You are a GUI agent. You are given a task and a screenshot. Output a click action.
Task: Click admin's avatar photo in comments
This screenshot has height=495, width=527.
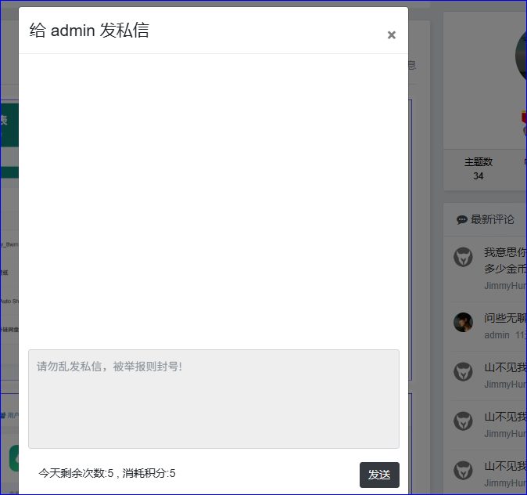tap(464, 322)
